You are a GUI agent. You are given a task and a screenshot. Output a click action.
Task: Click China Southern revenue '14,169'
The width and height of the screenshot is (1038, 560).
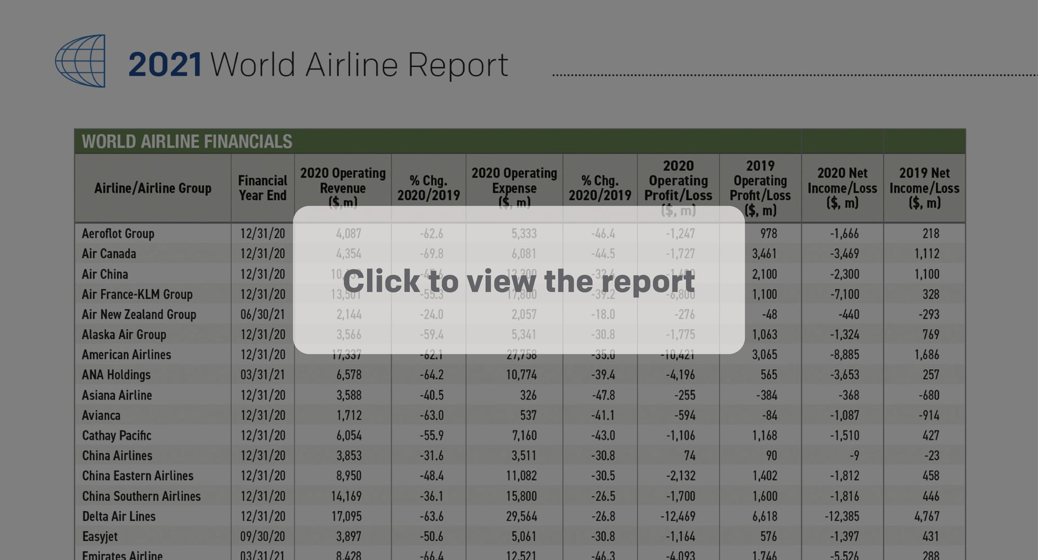(346, 497)
